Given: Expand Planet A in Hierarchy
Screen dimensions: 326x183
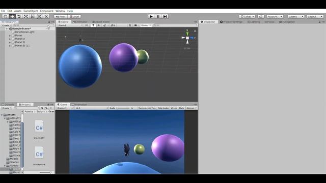Looking at the screenshot, I should (x=10, y=39).
